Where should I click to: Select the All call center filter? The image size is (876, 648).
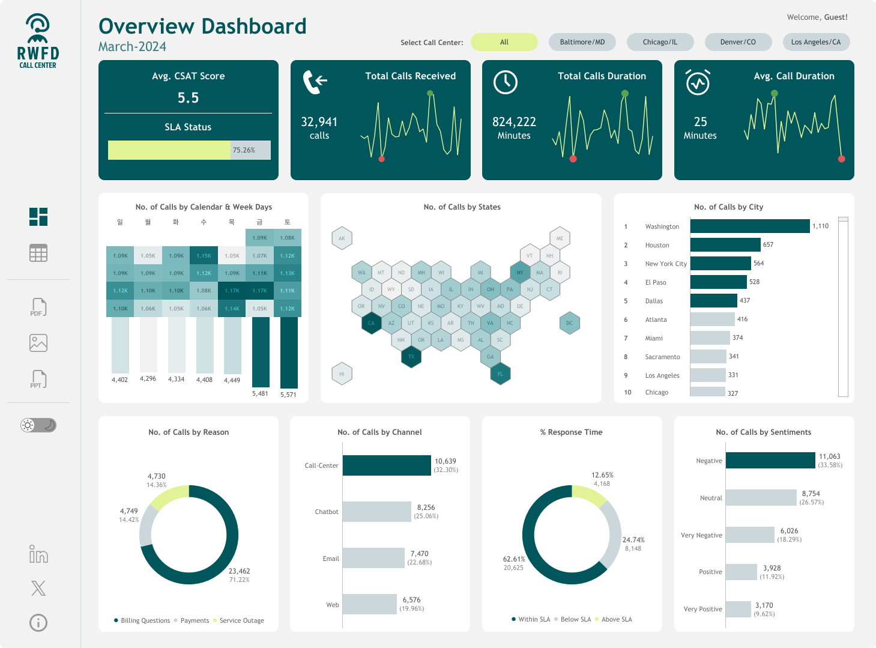[x=504, y=42]
